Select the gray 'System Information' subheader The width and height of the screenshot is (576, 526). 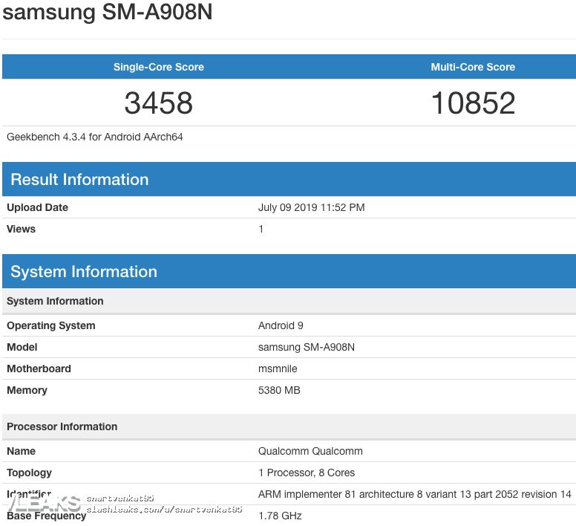(x=289, y=301)
